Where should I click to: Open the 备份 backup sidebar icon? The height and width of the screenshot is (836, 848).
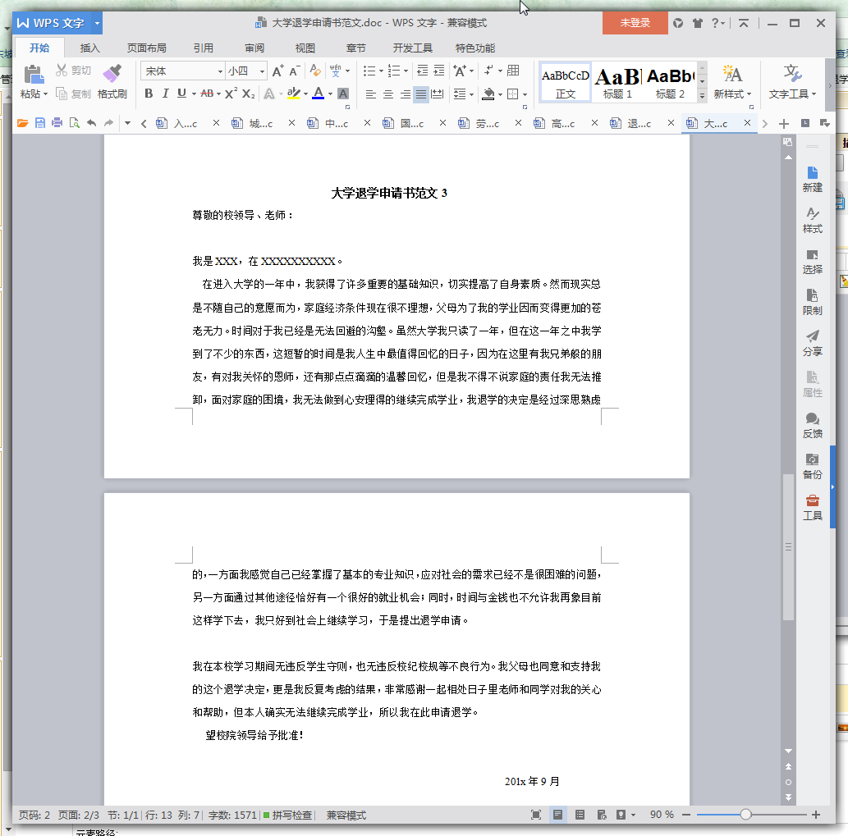(x=813, y=466)
